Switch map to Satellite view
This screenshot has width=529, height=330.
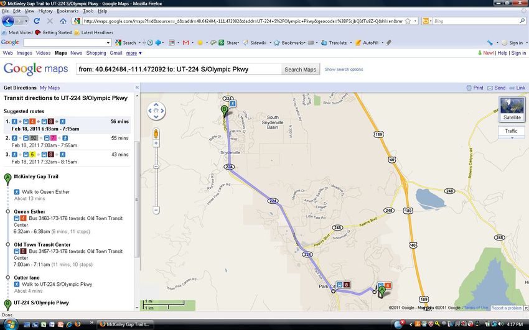click(512, 109)
